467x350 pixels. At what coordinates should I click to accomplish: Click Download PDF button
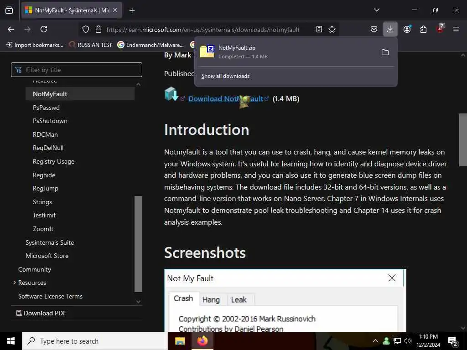41,313
